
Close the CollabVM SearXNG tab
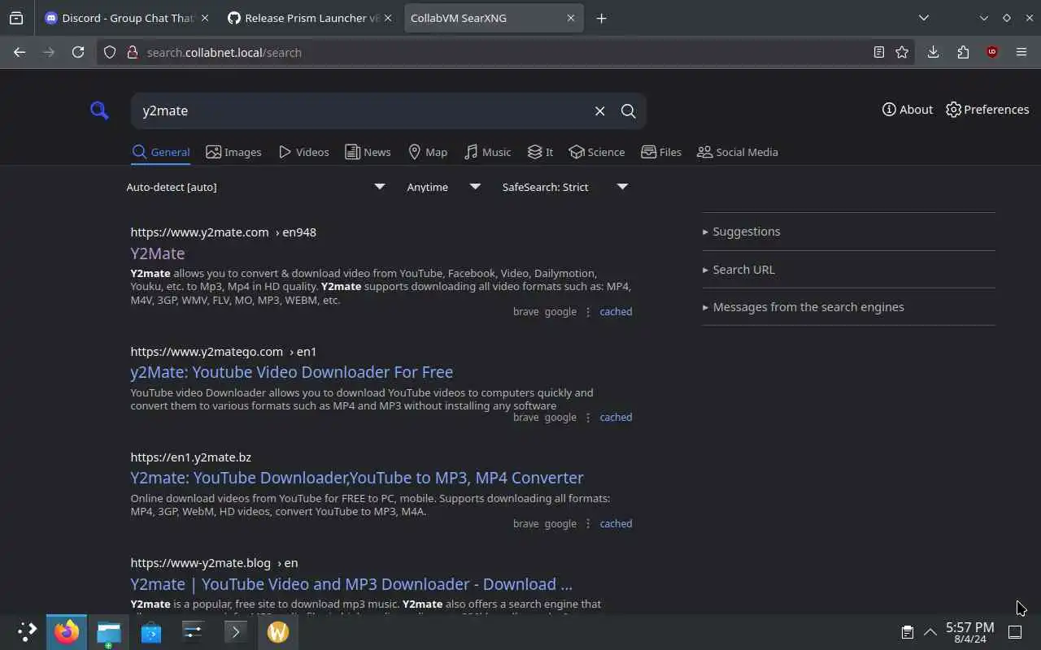(571, 18)
